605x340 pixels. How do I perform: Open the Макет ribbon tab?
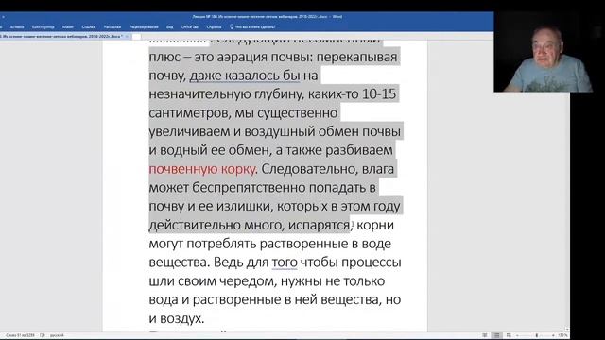click(x=67, y=27)
